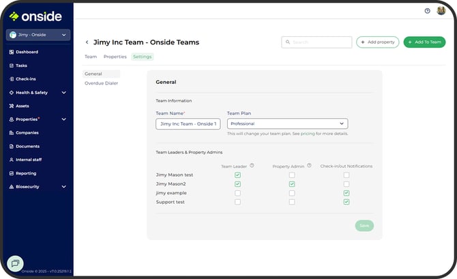This screenshot has height=279, width=457.
Task: Uncheck Property Admin for Jimy Mason2
Action: coord(292,184)
